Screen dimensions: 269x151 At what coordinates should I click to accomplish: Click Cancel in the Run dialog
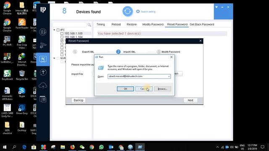pyautogui.click(x=144, y=89)
